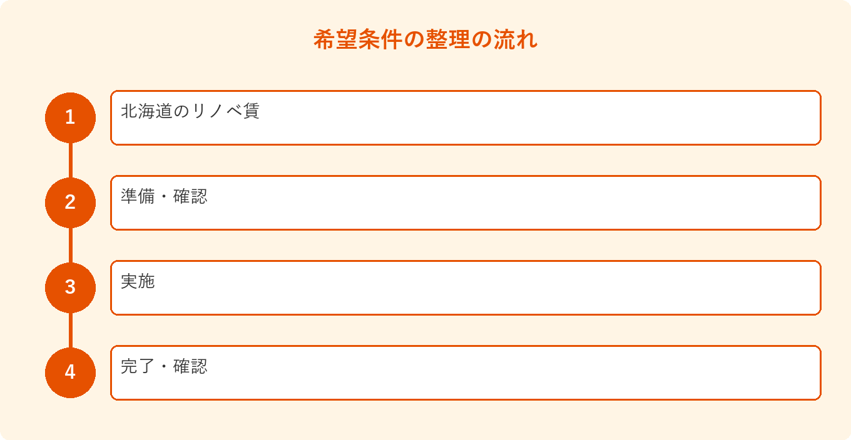This screenshot has width=851, height=440.
Task: Click the title 希望条件の整理の流れ
Action: [425, 40]
